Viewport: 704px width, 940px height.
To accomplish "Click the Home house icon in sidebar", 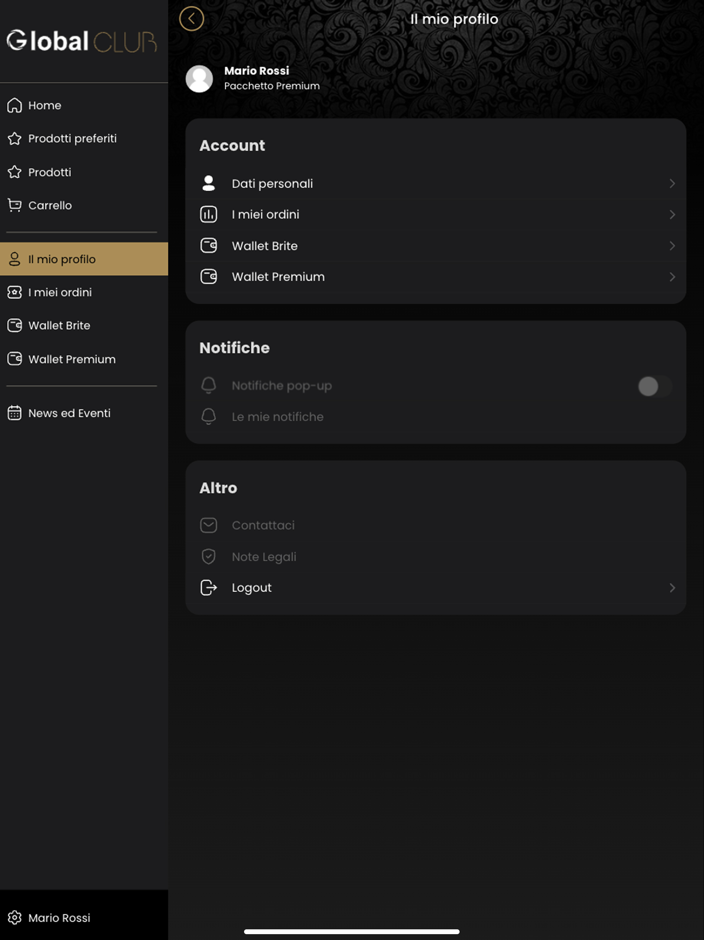I will click(x=14, y=105).
